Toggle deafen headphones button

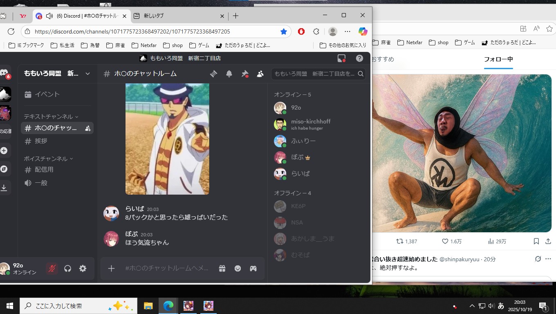pyautogui.click(x=68, y=268)
